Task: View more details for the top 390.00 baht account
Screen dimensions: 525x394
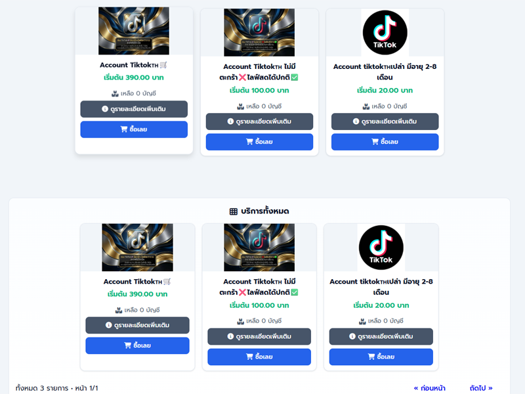Action: pyautogui.click(x=134, y=109)
